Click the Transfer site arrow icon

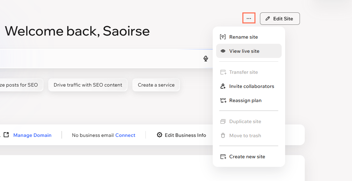[x=223, y=72]
